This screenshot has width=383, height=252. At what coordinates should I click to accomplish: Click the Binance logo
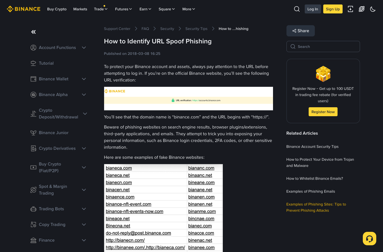[x=24, y=9]
